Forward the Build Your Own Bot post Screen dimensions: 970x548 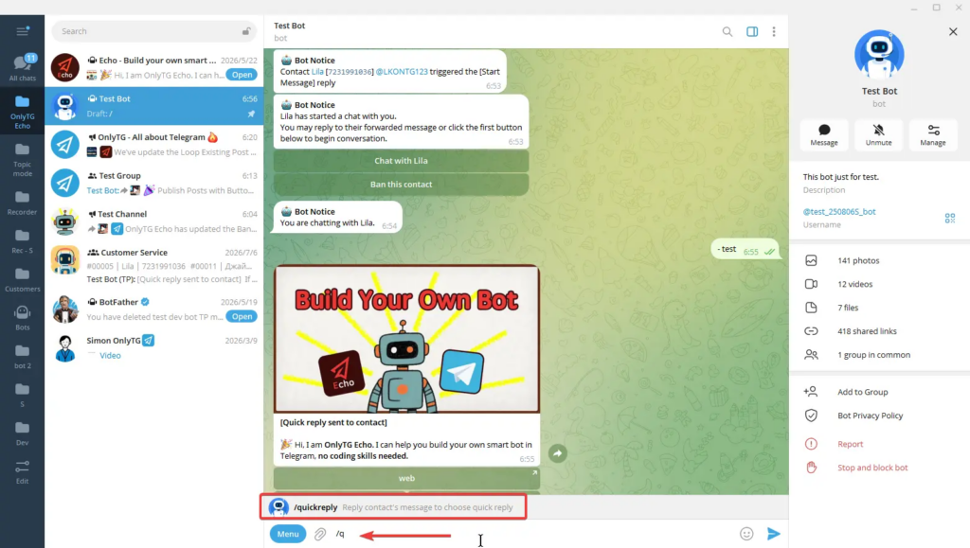[557, 453]
